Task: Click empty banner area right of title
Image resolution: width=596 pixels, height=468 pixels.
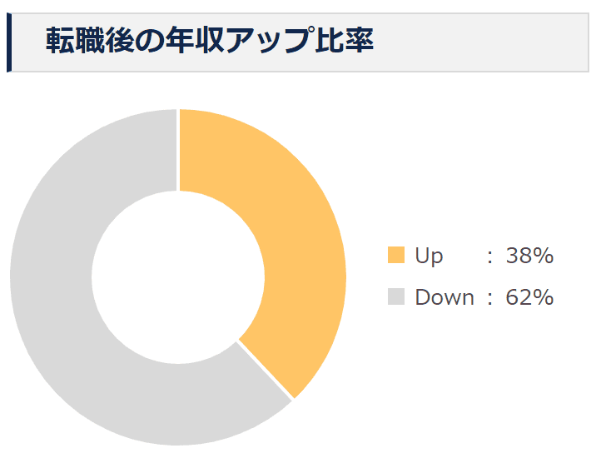Action: pyautogui.click(x=483, y=42)
